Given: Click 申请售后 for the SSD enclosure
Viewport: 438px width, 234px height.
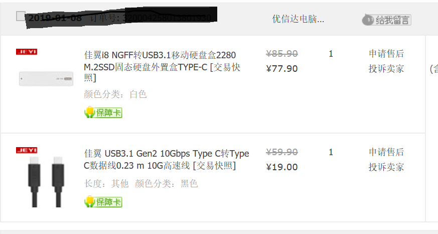Looking at the screenshot, I should (386, 54).
